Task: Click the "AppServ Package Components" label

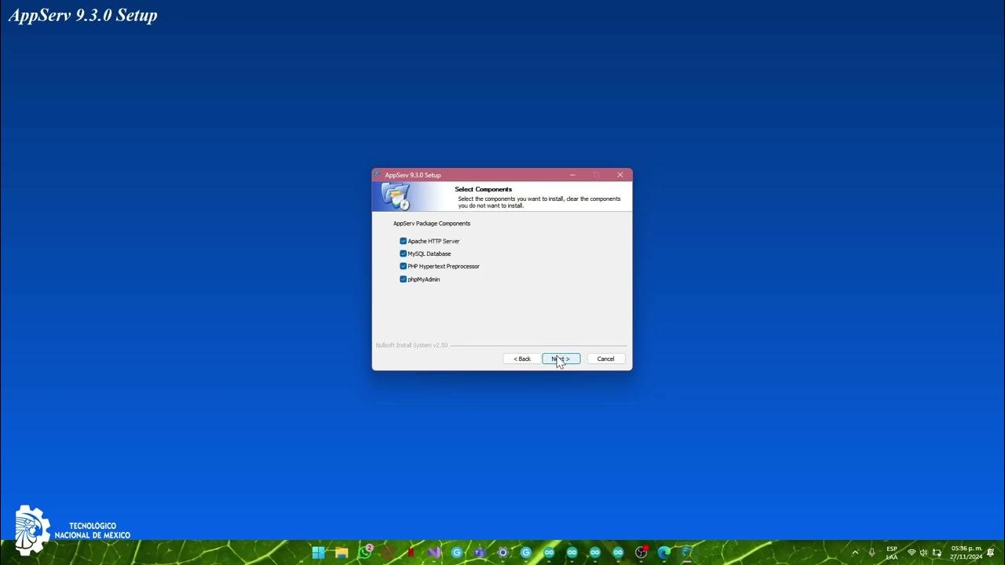Action: (432, 224)
